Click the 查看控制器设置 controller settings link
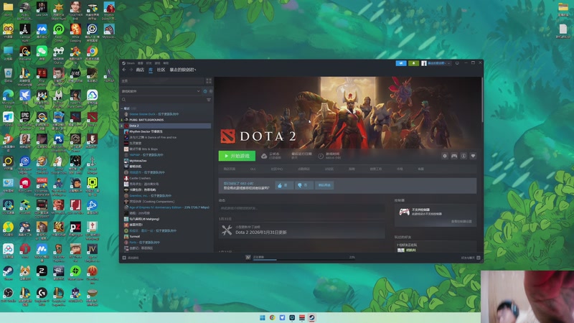The width and height of the screenshot is (574, 323). coord(461,222)
